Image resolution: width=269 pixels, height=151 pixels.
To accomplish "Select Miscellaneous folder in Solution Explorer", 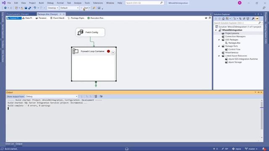I will point(232,52).
